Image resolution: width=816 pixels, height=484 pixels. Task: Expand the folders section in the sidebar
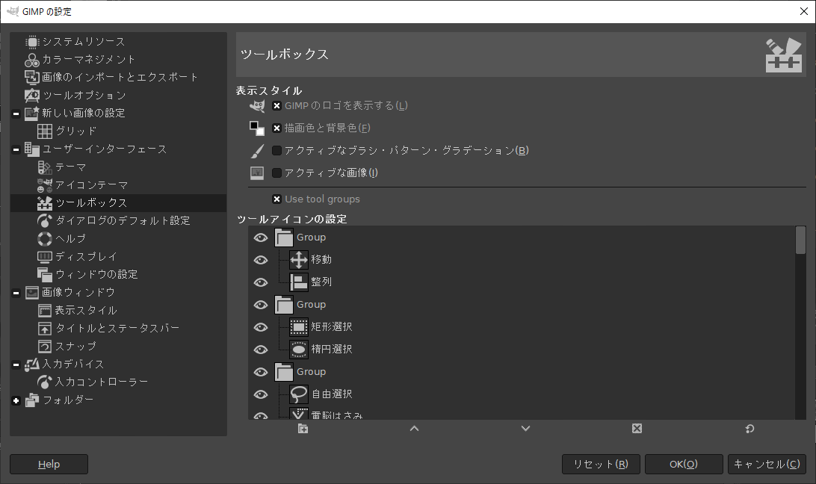point(16,400)
